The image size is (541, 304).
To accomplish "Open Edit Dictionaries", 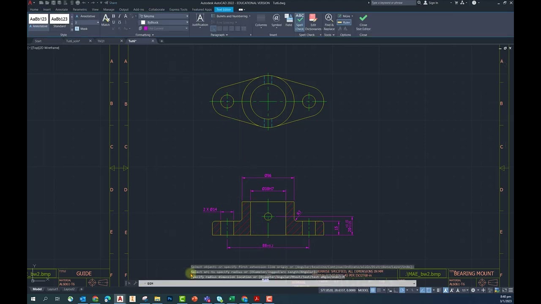I will tap(313, 22).
